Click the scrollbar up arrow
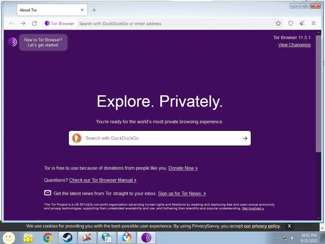This screenshot has height=244, width=325. (x=319, y=33)
